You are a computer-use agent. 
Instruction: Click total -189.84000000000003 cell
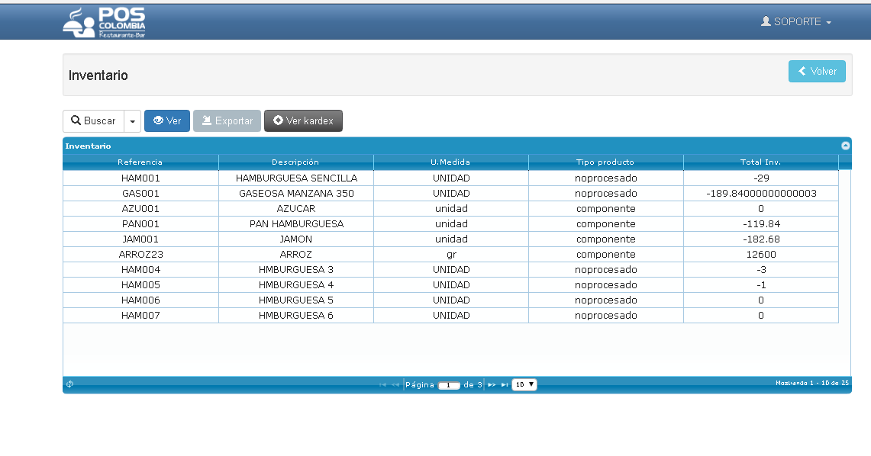click(x=761, y=194)
